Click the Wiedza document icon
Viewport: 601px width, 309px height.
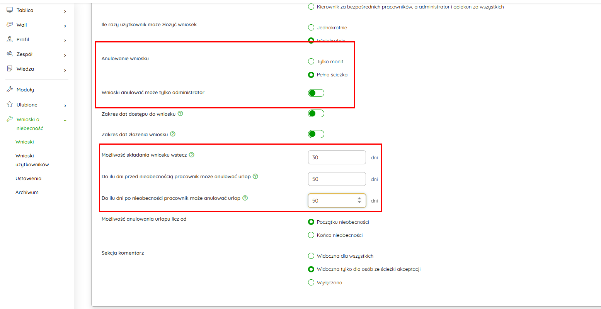[10, 69]
